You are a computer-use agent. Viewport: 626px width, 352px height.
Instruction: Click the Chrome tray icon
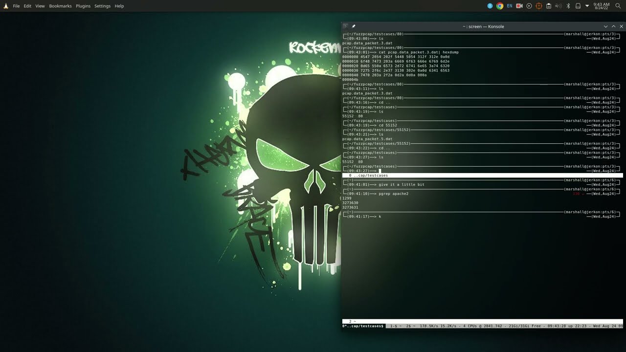click(500, 6)
